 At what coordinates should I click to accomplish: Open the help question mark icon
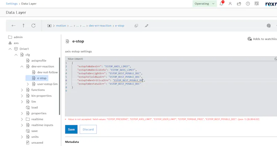(x=248, y=3)
